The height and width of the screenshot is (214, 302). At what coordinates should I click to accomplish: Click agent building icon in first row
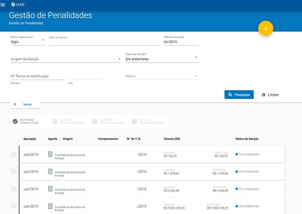coord(50,154)
